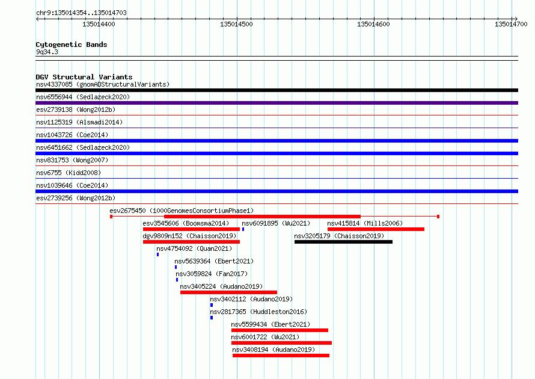535x379 pixels.
Task: Open esv2739256 (Wong2012b) label
Action: coord(76,198)
